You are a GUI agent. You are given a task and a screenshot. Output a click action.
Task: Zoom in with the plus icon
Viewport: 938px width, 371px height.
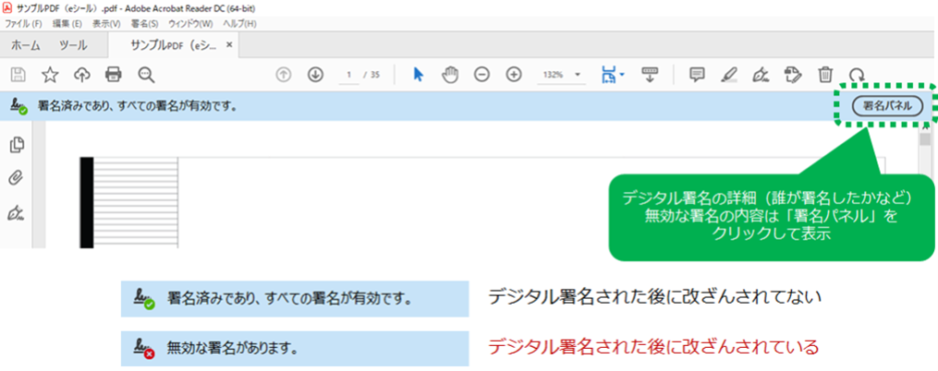[514, 75]
